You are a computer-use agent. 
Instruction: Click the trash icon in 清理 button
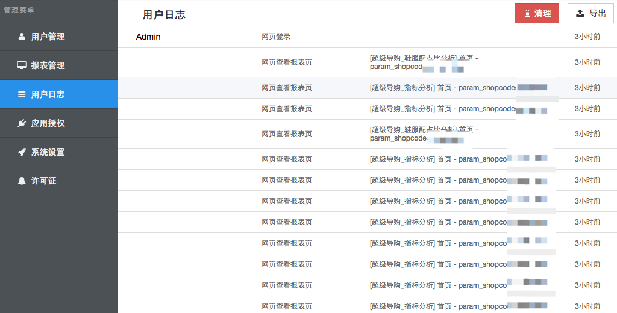[x=527, y=13]
